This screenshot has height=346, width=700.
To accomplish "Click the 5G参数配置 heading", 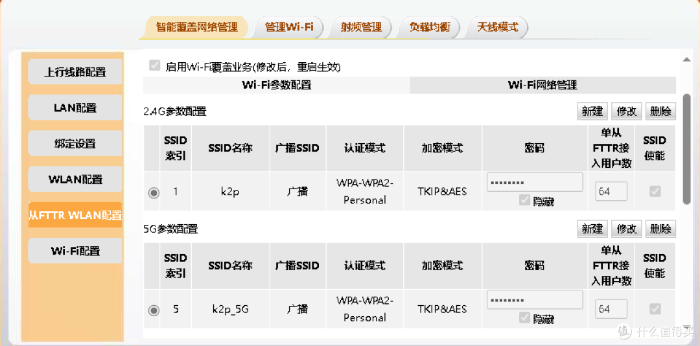I will click(x=170, y=229).
